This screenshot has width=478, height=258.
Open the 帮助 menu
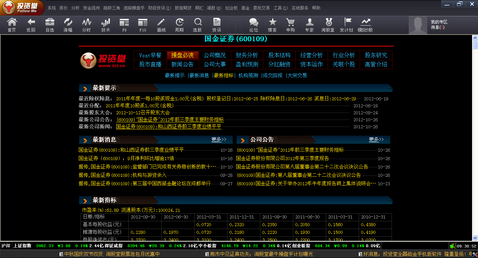tap(316, 8)
